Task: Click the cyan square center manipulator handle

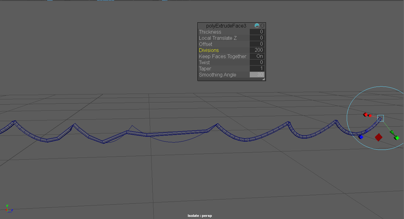Action: pos(380,118)
